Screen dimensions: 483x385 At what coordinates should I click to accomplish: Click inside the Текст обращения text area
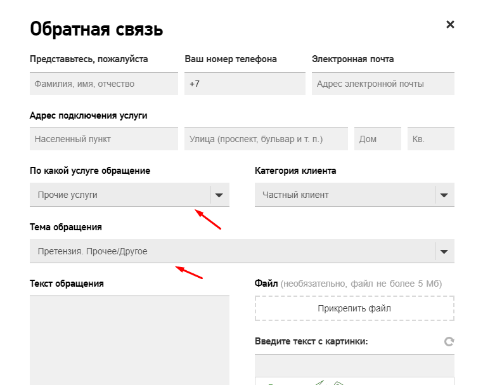pyautogui.click(x=129, y=339)
